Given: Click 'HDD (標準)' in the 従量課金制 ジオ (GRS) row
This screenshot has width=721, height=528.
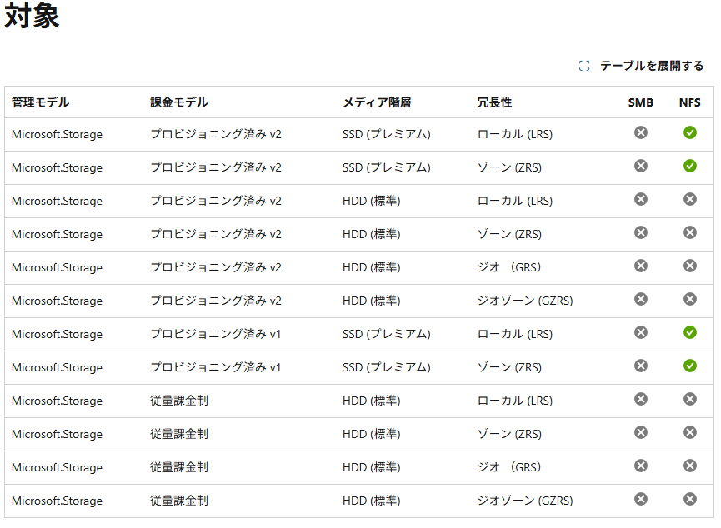Looking at the screenshot, I should (372, 467).
